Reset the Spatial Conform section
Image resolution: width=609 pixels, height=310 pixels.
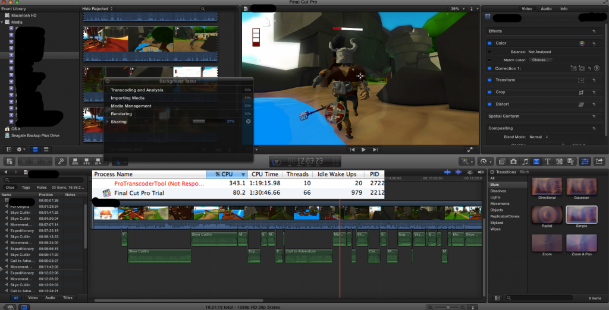click(x=594, y=116)
